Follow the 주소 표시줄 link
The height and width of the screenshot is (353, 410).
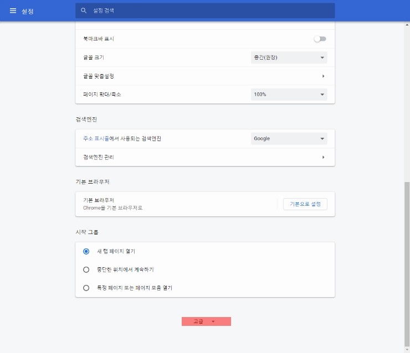click(96, 139)
